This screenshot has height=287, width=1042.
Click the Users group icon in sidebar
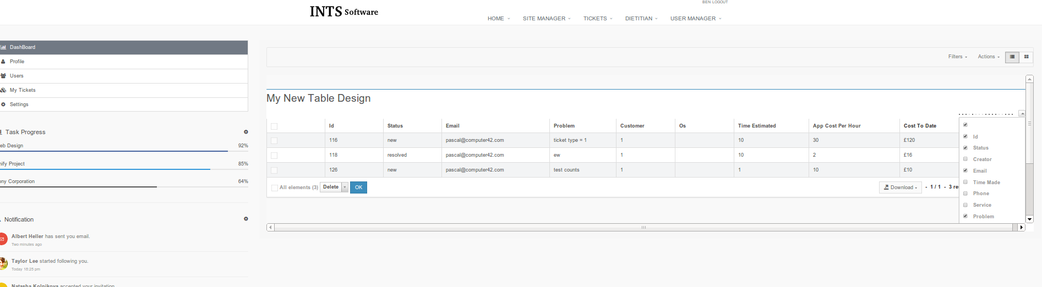point(3,76)
